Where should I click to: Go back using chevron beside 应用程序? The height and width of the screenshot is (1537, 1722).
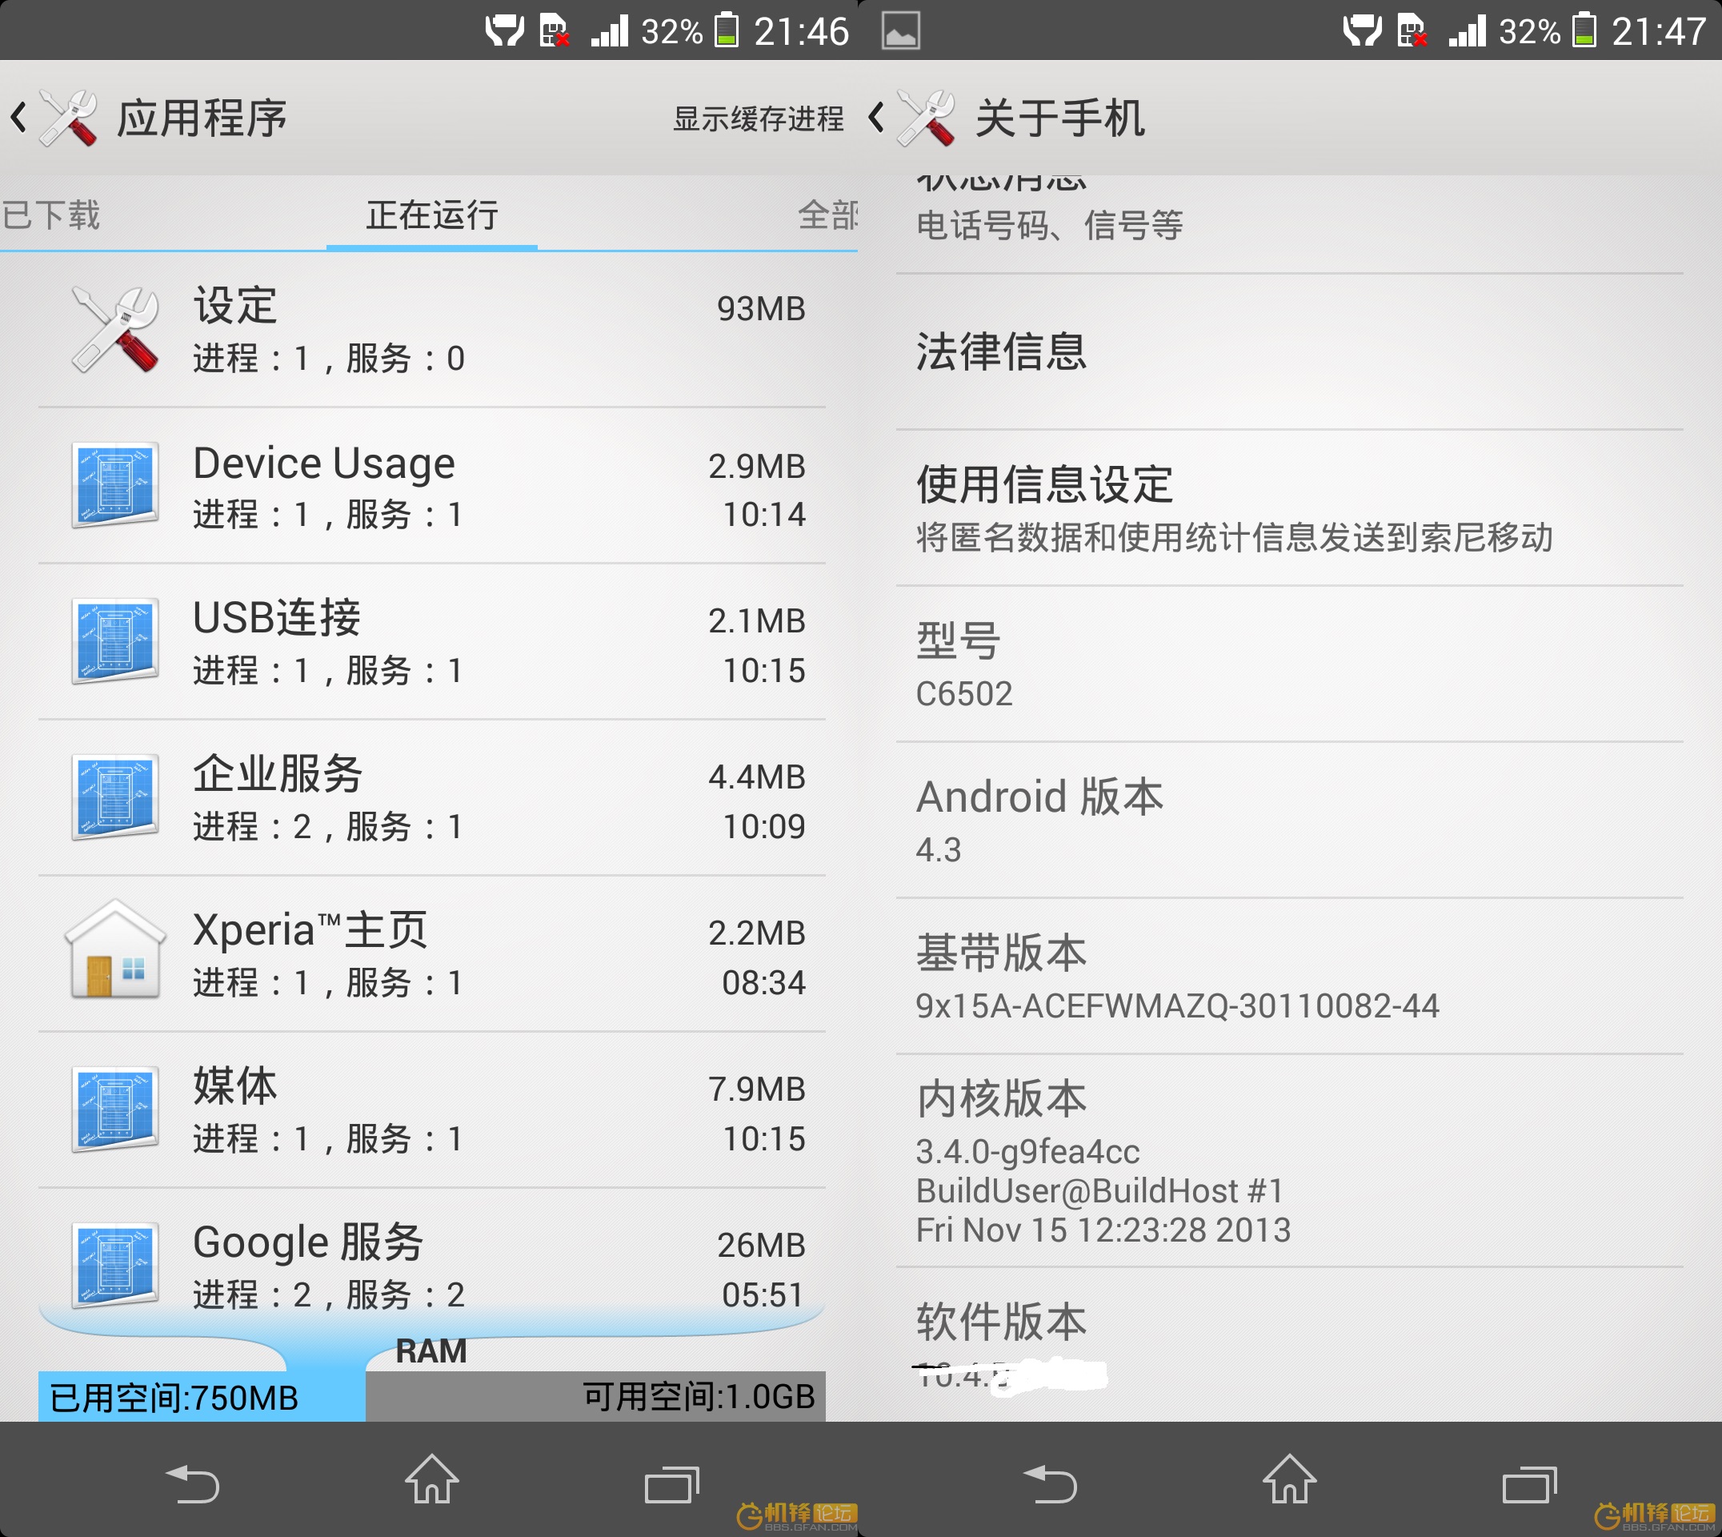[18, 118]
